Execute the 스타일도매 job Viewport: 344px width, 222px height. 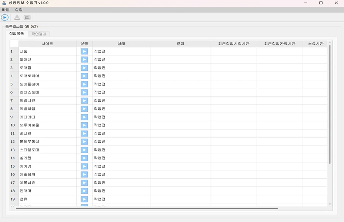pos(84,150)
